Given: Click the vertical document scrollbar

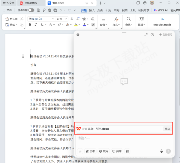Looking at the screenshot, I should 179,72.
